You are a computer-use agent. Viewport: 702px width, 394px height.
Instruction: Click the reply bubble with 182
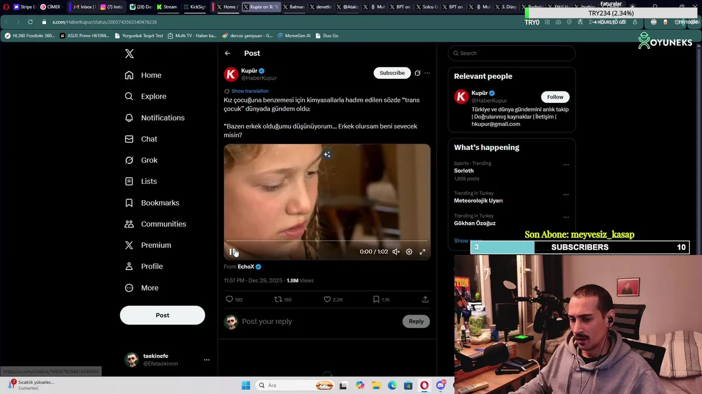tap(234, 299)
